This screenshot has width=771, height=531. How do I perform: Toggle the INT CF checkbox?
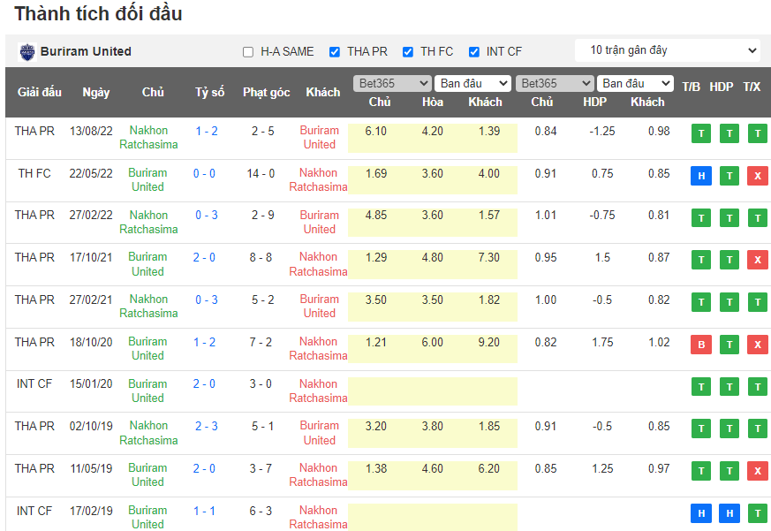pyautogui.click(x=474, y=52)
